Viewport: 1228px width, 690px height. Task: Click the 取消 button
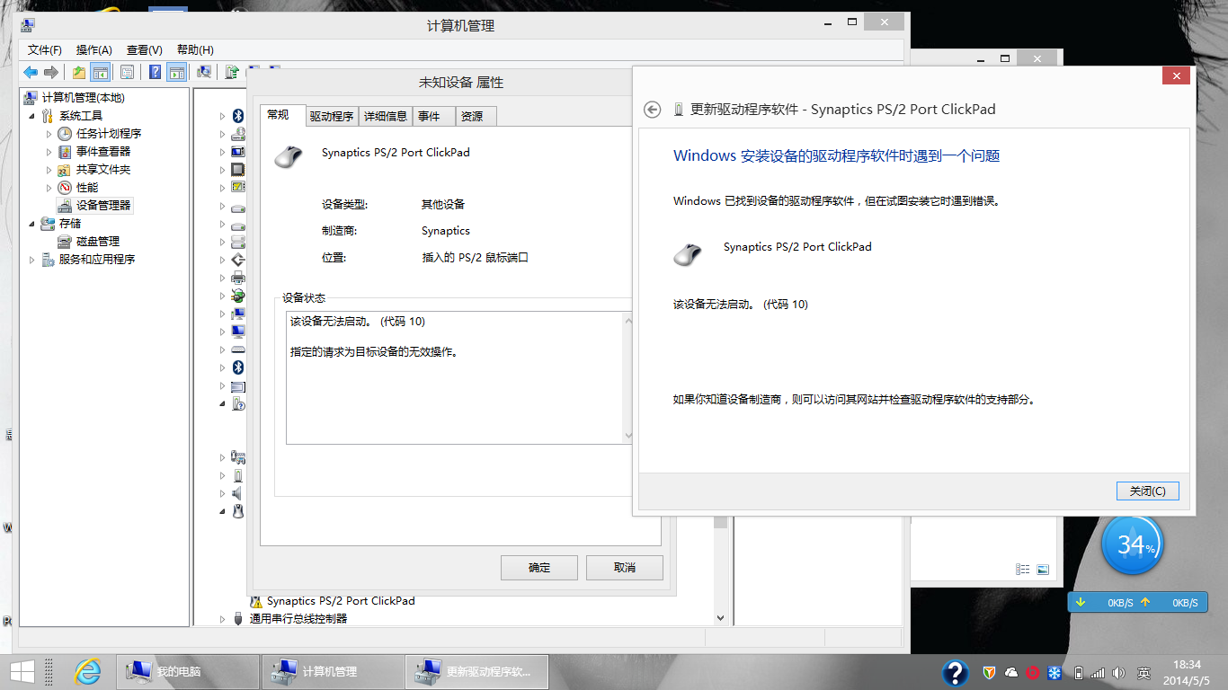(625, 568)
